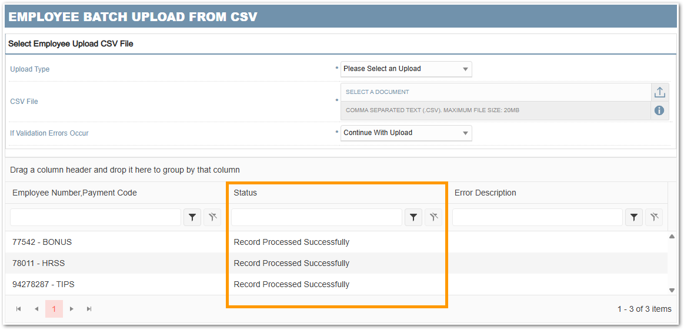
Task: Go to first page of grid
Action: (19, 309)
